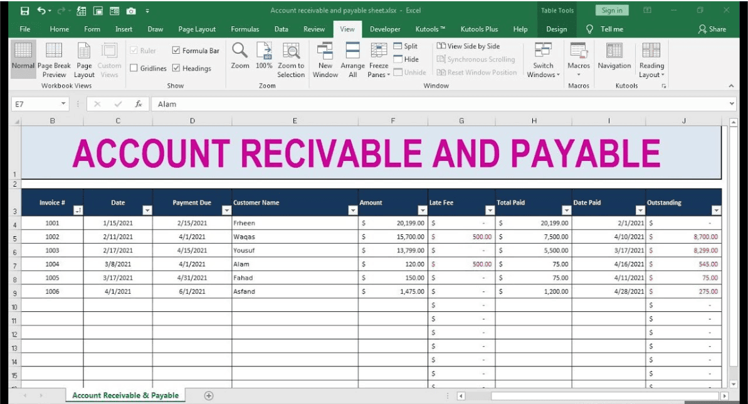Select the Developer tab
748x404 pixels.
[385, 29]
